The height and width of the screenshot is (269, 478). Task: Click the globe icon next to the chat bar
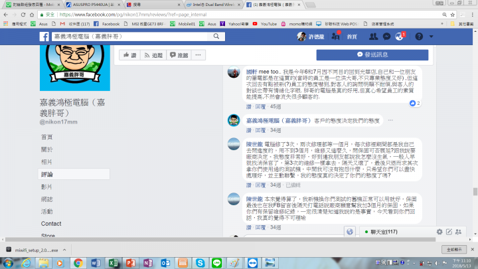(x=350, y=232)
